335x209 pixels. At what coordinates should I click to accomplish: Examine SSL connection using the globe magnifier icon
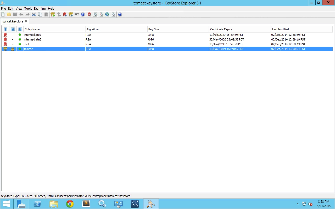(x=107, y=14)
